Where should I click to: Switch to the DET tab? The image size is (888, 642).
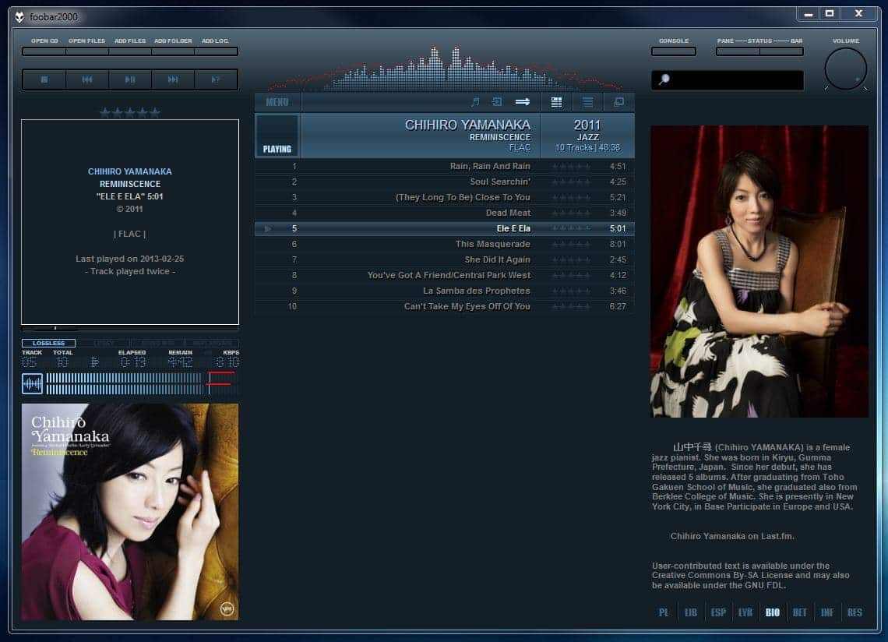coord(800,612)
